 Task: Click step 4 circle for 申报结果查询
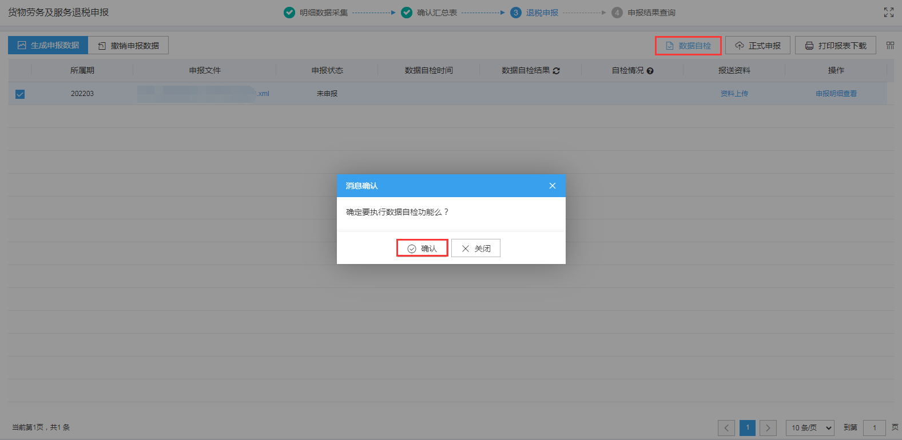click(x=617, y=13)
